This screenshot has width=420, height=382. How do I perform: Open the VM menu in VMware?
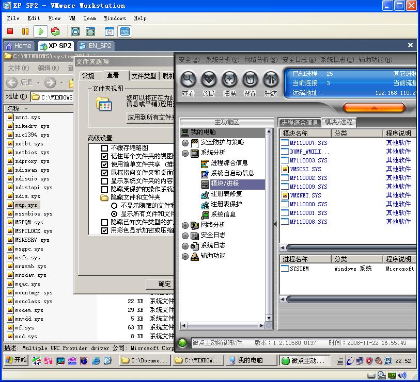72,19
